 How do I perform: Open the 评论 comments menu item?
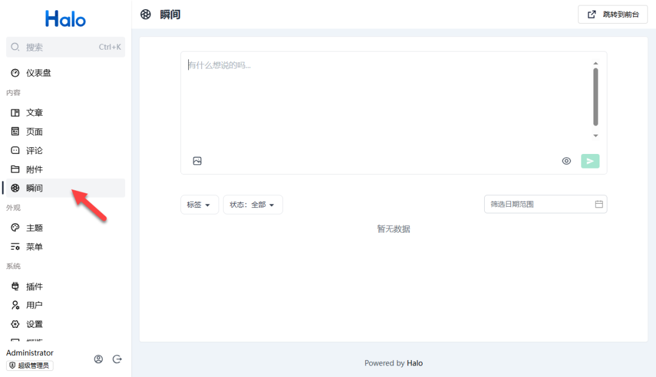(65, 150)
